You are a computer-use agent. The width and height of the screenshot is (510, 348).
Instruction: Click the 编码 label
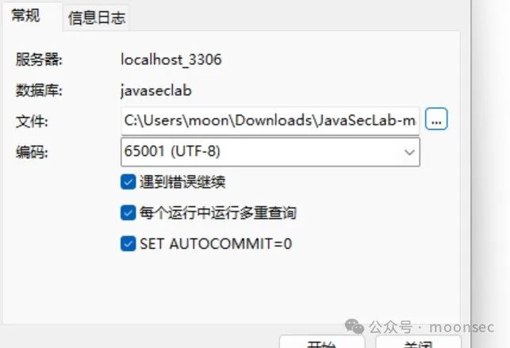[32, 152]
